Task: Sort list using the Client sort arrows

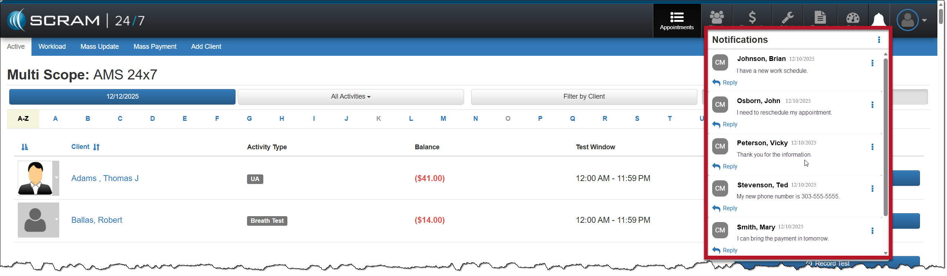Action: (96, 147)
